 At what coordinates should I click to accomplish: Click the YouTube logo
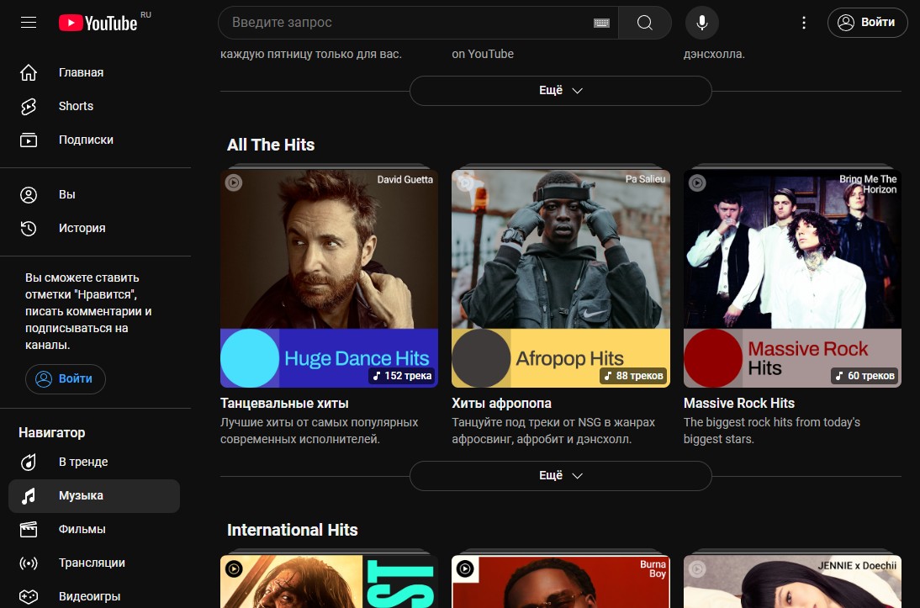[x=98, y=23]
